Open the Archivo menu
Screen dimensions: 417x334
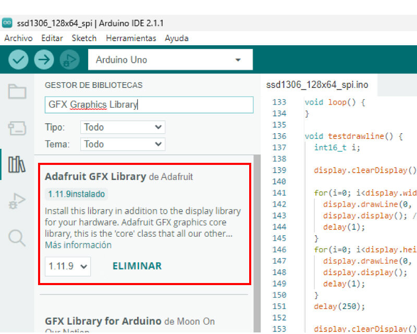point(18,38)
